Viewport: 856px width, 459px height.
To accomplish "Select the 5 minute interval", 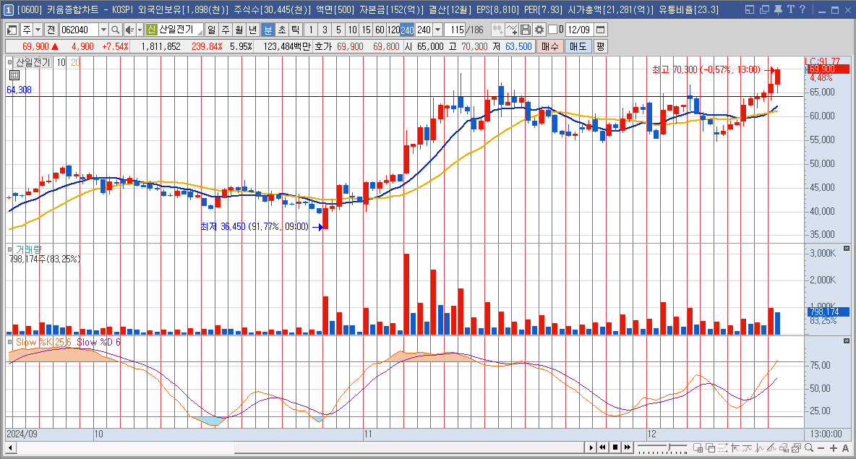I will [338, 30].
